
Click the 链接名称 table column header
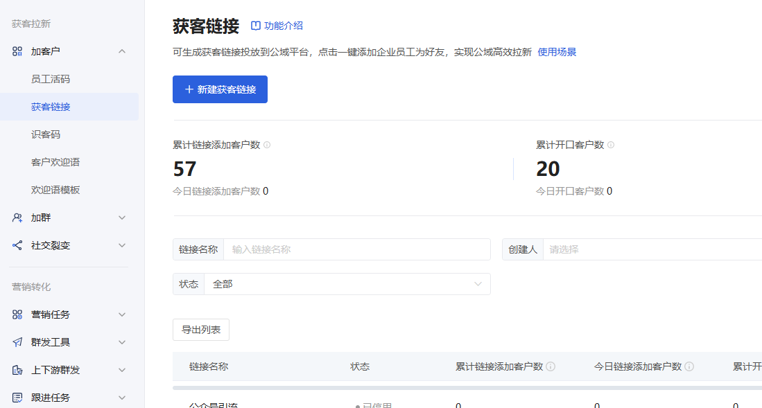coord(209,366)
